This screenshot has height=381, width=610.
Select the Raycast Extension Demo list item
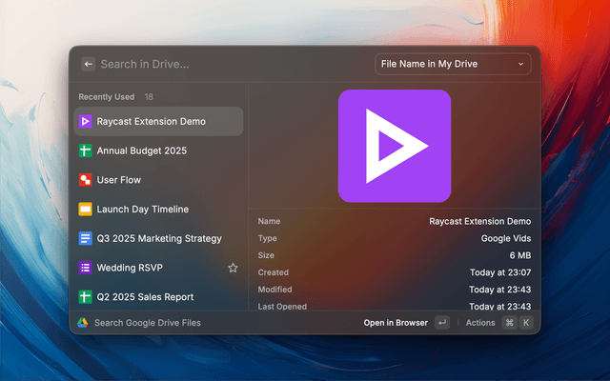[158, 121]
